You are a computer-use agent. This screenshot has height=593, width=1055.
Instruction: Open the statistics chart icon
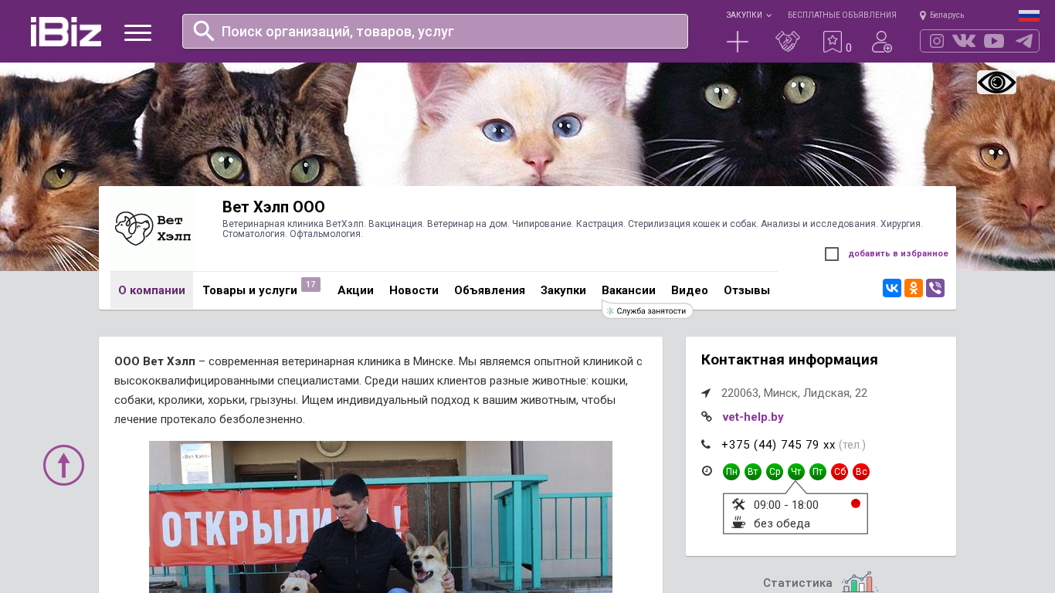pos(860,582)
